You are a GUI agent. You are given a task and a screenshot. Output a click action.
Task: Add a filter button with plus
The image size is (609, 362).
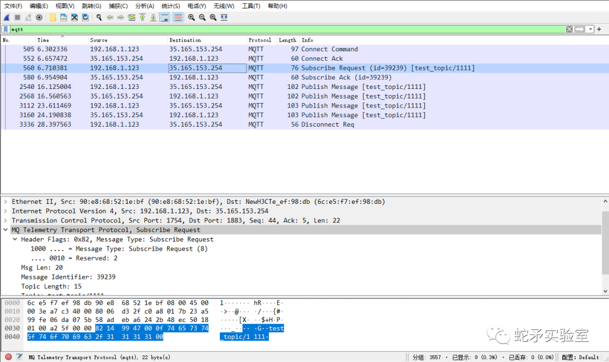pyautogui.click(x=599, y=29)
